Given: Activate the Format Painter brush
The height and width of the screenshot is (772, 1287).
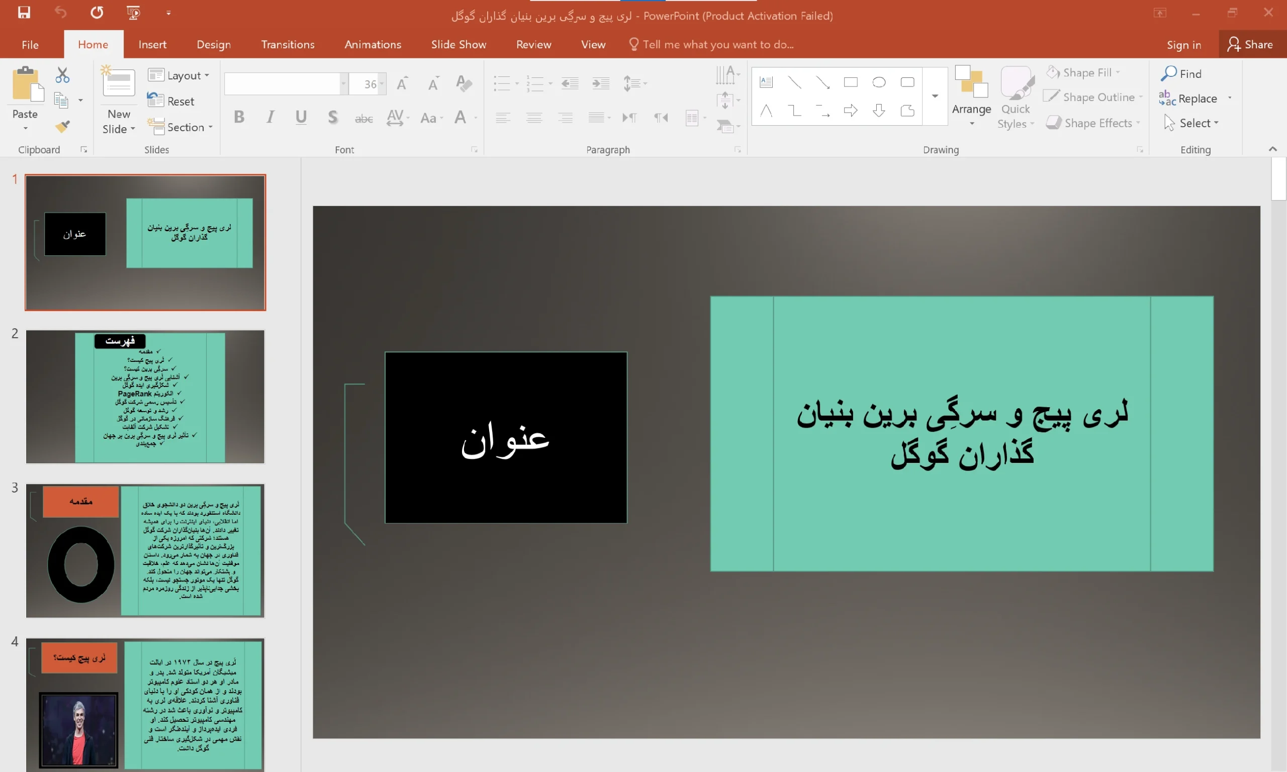Looking at the screenshot, I should point(62,126).
